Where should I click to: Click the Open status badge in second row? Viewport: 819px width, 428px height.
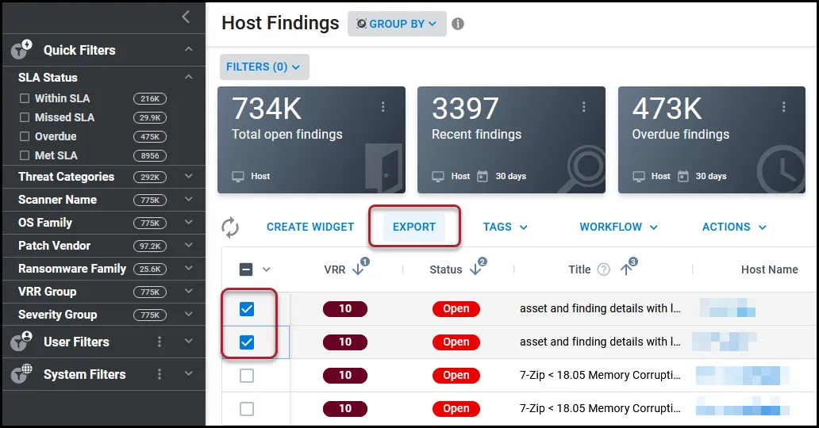click(456, 342)
